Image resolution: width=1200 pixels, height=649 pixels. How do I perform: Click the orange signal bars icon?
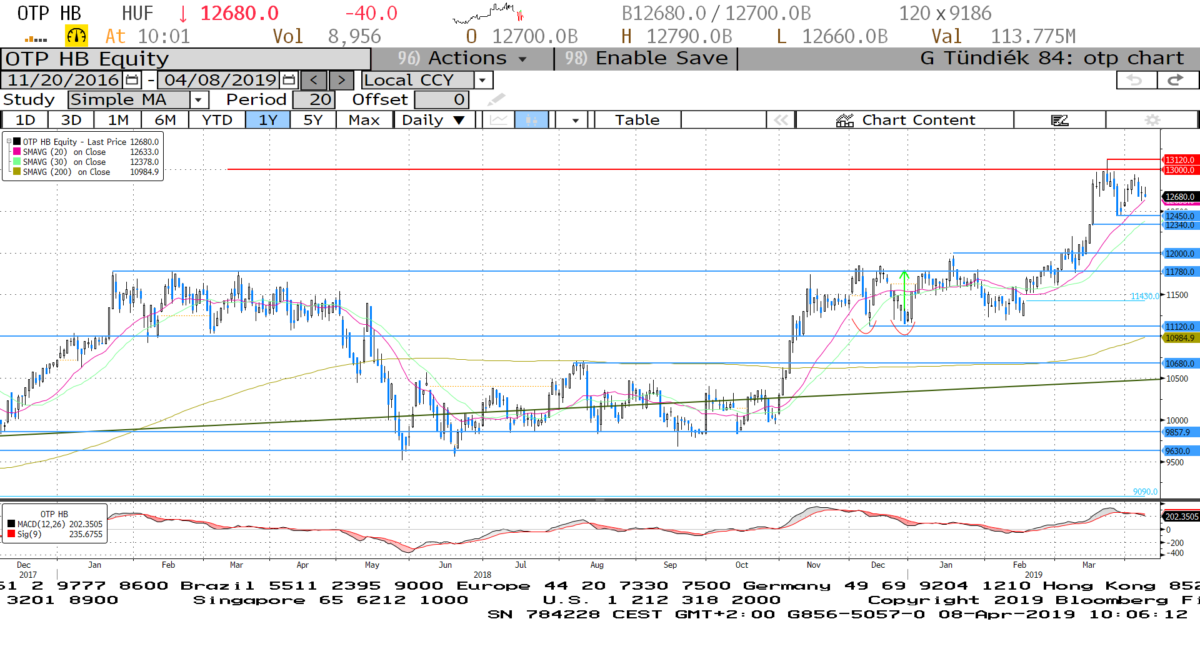pos(36,39)
